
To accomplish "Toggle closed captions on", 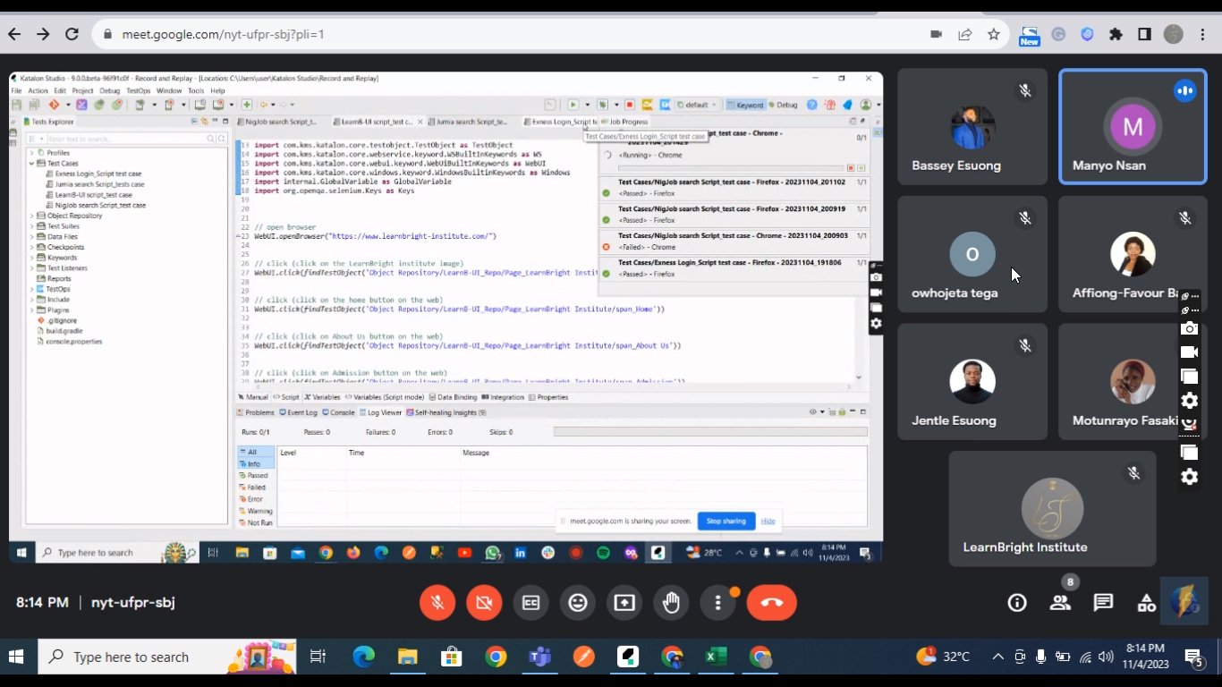I will [530, 603].
